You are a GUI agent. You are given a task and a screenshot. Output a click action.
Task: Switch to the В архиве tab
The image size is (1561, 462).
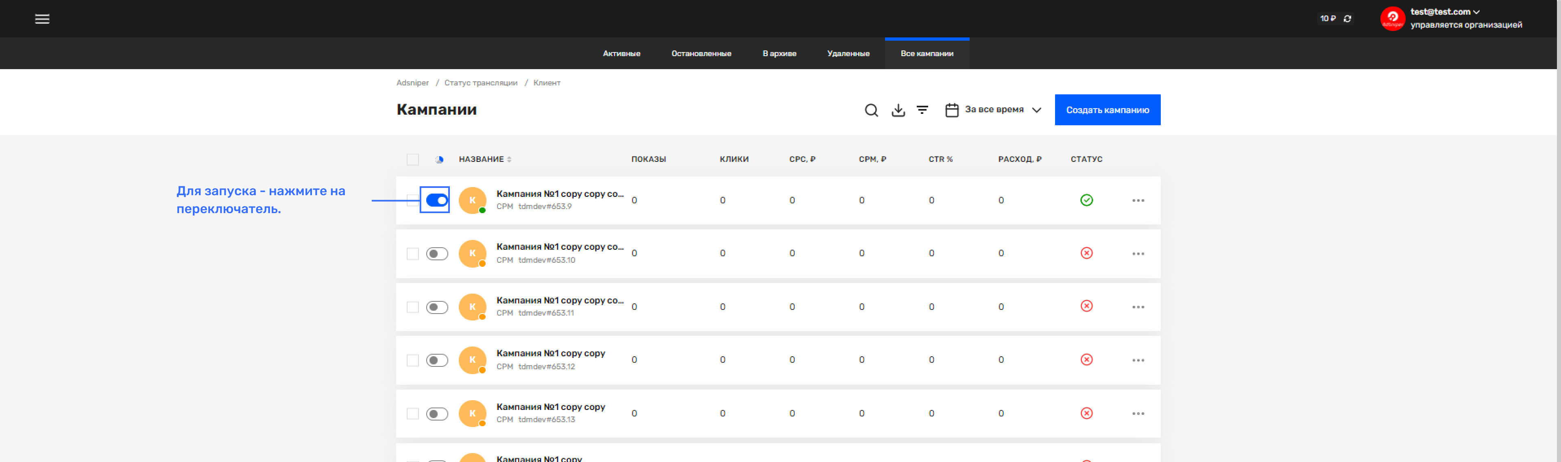click(x=779, y=53)
